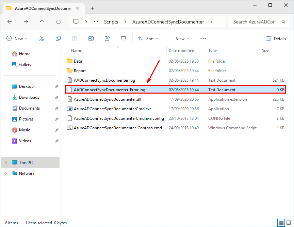Go up one folder level
The height and width of the screenshot is (227, 294).
coord(42,22)
